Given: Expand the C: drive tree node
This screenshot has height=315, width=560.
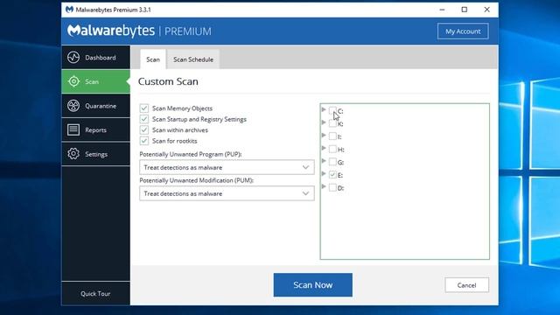Looking at the screenshot, I should click(x=324, y=109).
